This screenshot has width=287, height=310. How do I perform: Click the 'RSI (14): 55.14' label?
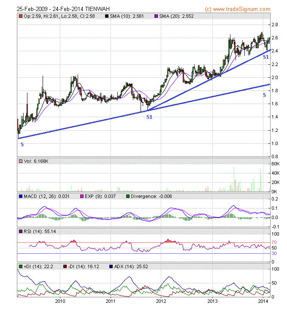point(40,231)
